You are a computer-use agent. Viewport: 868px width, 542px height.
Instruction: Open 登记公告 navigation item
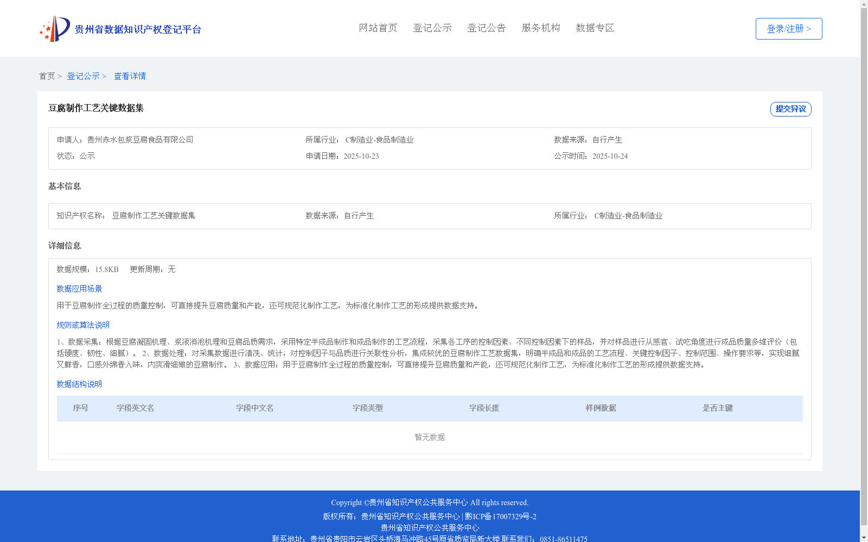tap(487, 28)
